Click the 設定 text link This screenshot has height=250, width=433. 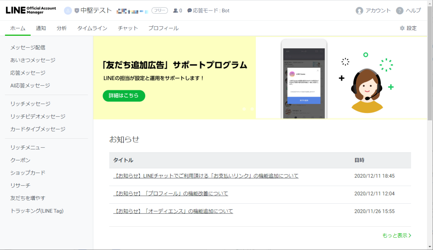tap(412, 28)
